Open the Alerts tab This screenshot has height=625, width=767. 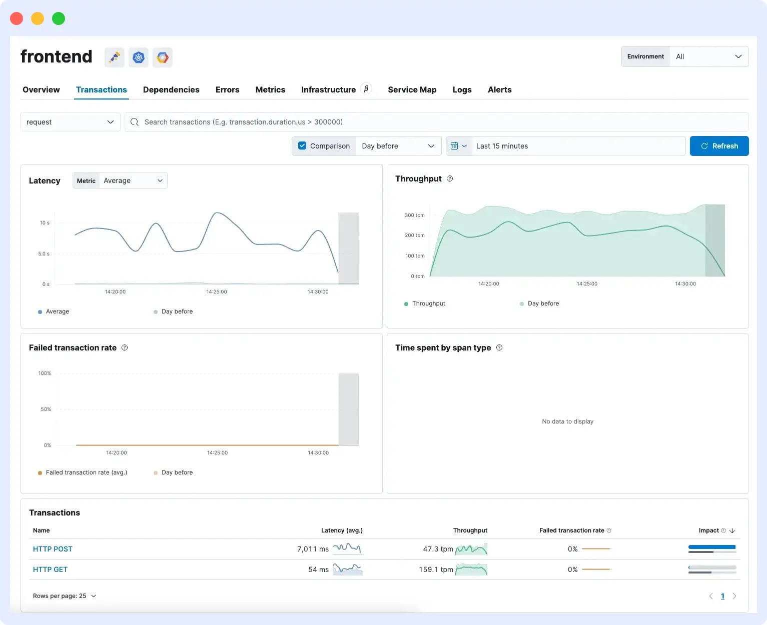500,89
